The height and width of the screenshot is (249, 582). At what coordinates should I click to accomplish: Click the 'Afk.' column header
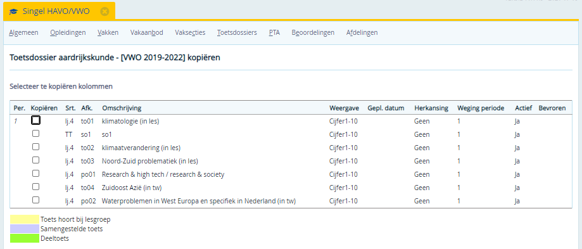coord(87,108)
